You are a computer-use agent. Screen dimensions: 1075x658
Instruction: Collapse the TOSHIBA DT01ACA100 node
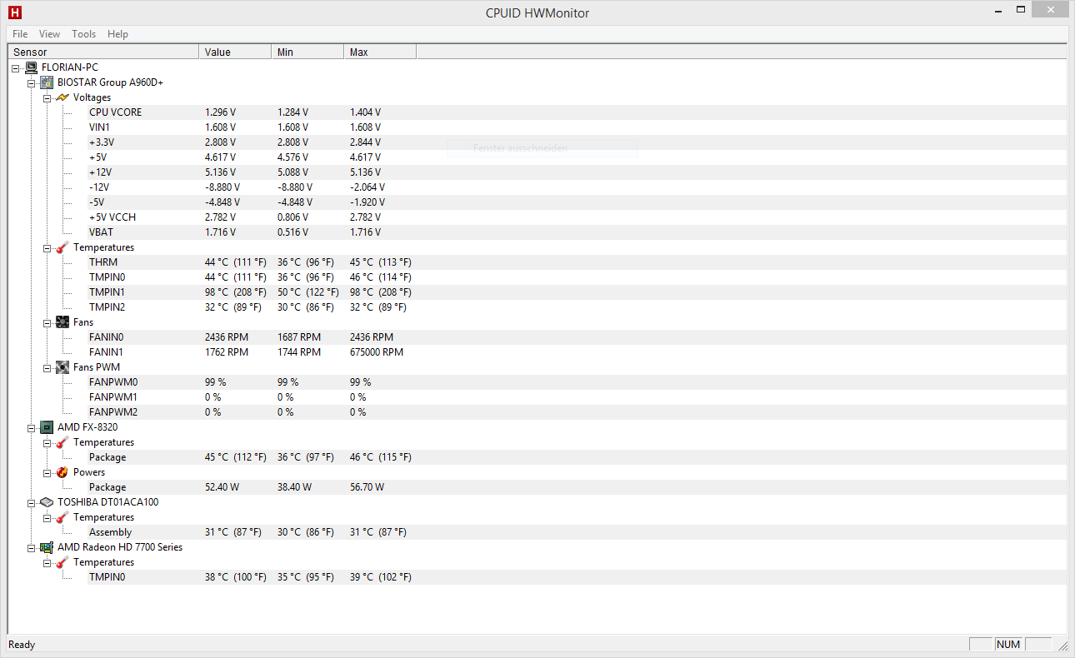pyautogui.click(x=32, y=503)
